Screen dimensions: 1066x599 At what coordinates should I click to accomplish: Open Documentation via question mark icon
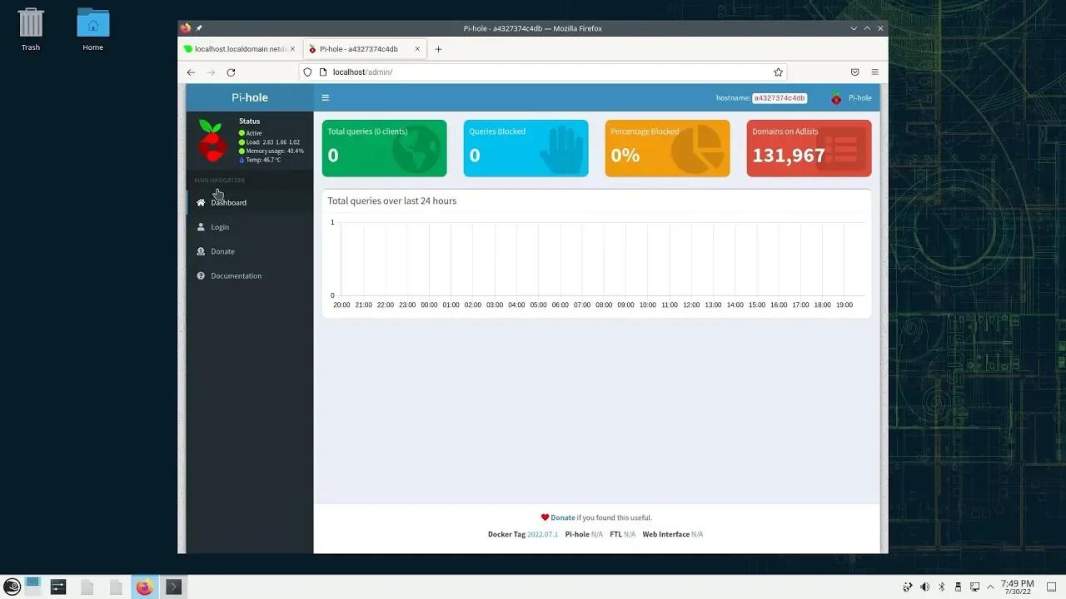coord(201,275)
